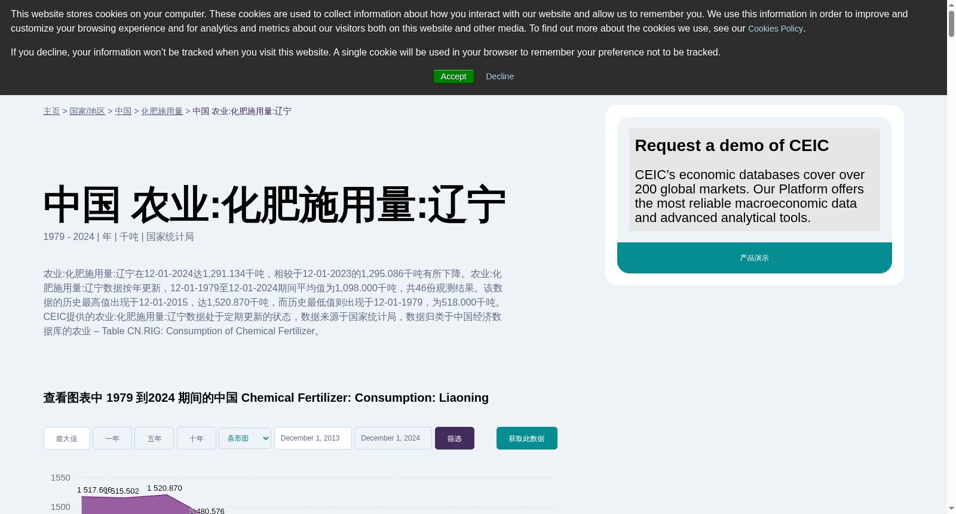
Task: Decline cookie tracking
Action: (500, 76)
